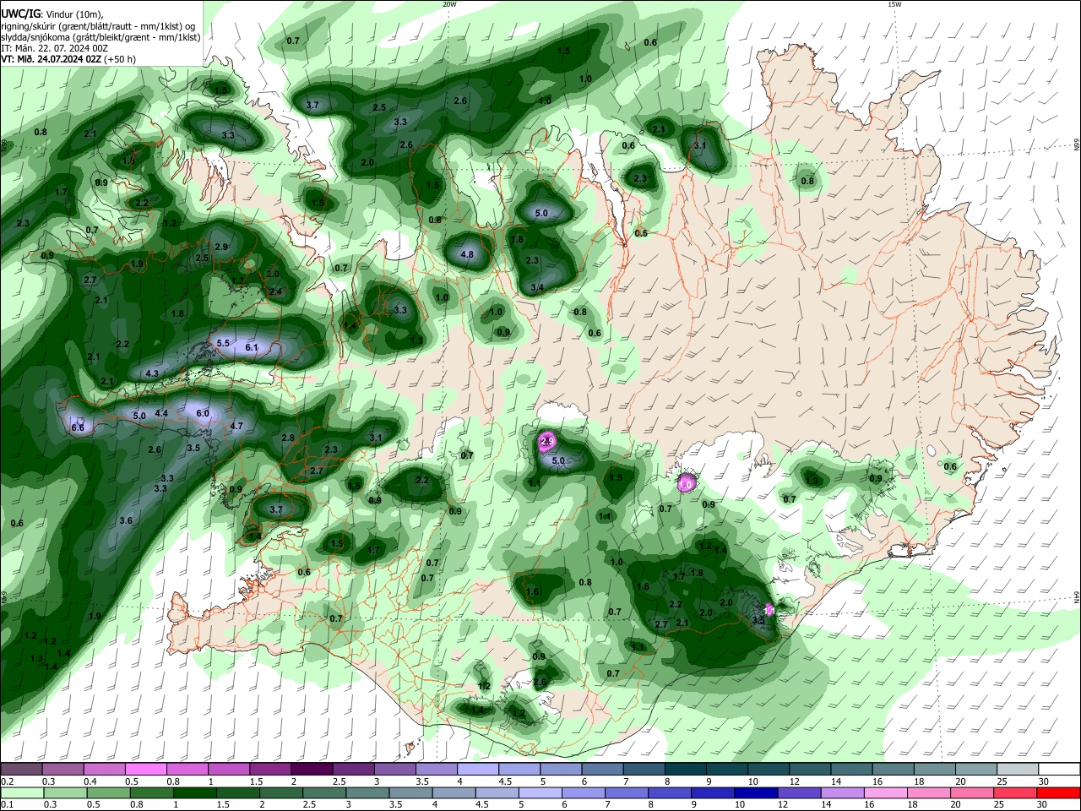The width and height of the screenshot is (1081, 811).
Task: Click the magenta snow marker labeled 1.0
Action: point(686,484)
